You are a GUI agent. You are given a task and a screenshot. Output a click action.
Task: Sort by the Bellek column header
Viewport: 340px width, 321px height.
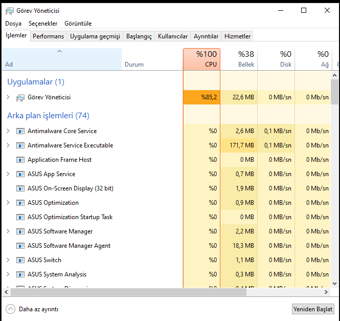(x=239, y=59)
